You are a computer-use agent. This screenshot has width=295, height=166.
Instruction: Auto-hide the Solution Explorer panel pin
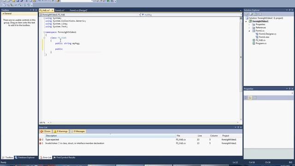[290, 10]
